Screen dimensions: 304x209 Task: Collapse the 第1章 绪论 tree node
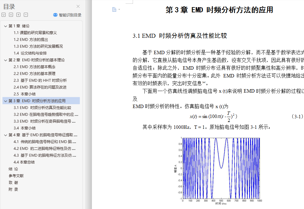click(x=6, y=26)
